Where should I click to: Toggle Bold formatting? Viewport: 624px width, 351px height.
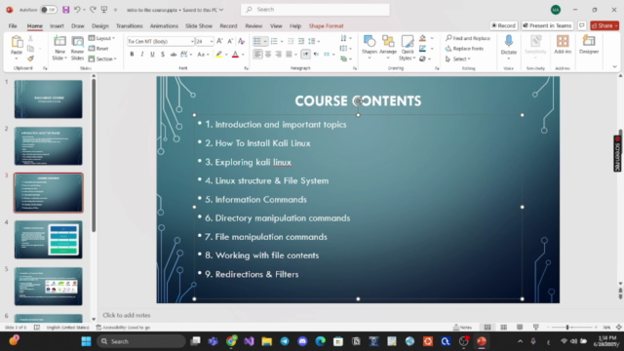tap(132, 55)
